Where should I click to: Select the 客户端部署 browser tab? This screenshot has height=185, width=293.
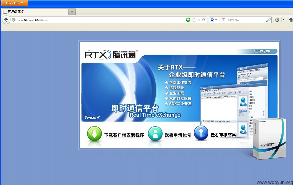(35, 11)
